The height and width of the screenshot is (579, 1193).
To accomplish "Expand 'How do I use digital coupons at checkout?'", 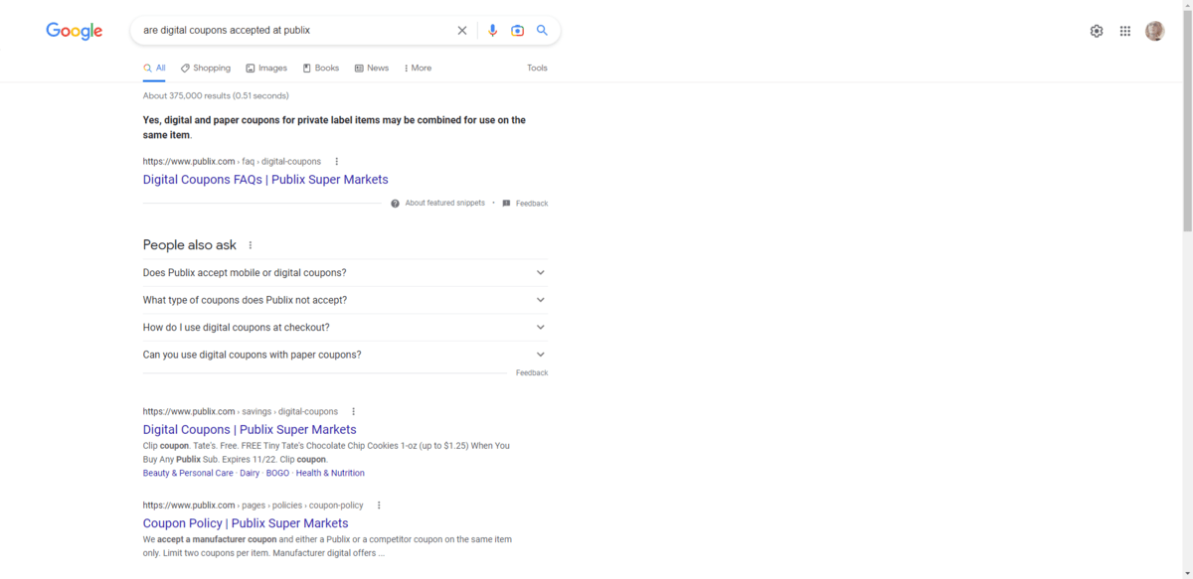I will tap(345, 327).
